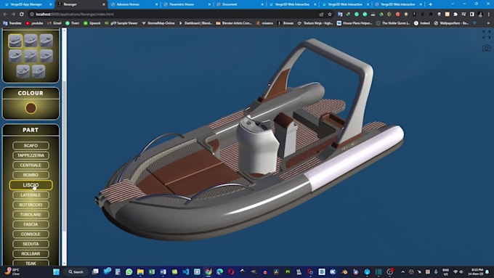Open the browser extensions puzzle icon
This screenshot has width=494, height=278.
[455, 15]
